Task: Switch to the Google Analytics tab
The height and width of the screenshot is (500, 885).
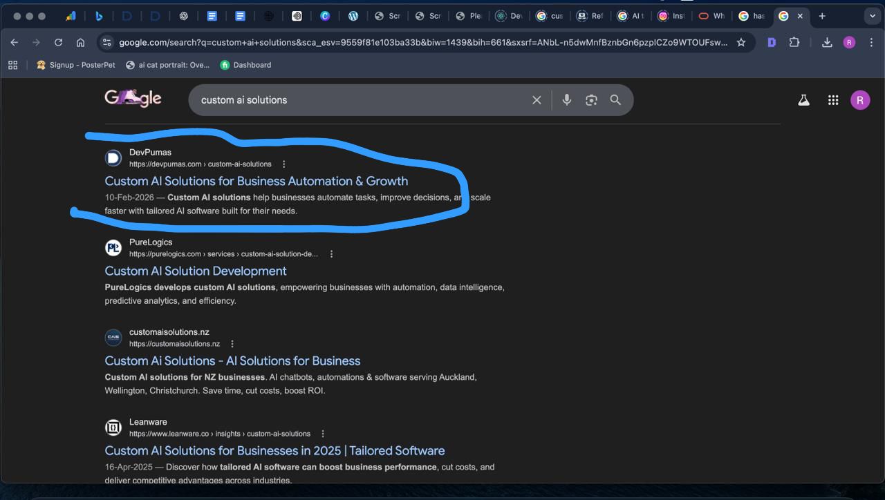Action: point(71,16)
